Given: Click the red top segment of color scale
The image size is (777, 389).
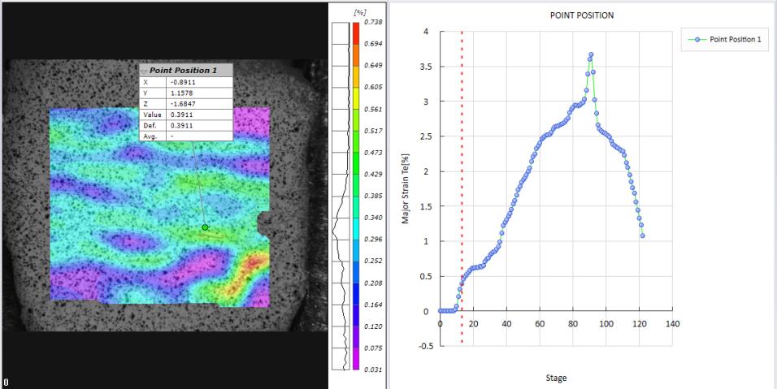Looking at the screenshot, I should pyautogui.click(x=354, y=32).
